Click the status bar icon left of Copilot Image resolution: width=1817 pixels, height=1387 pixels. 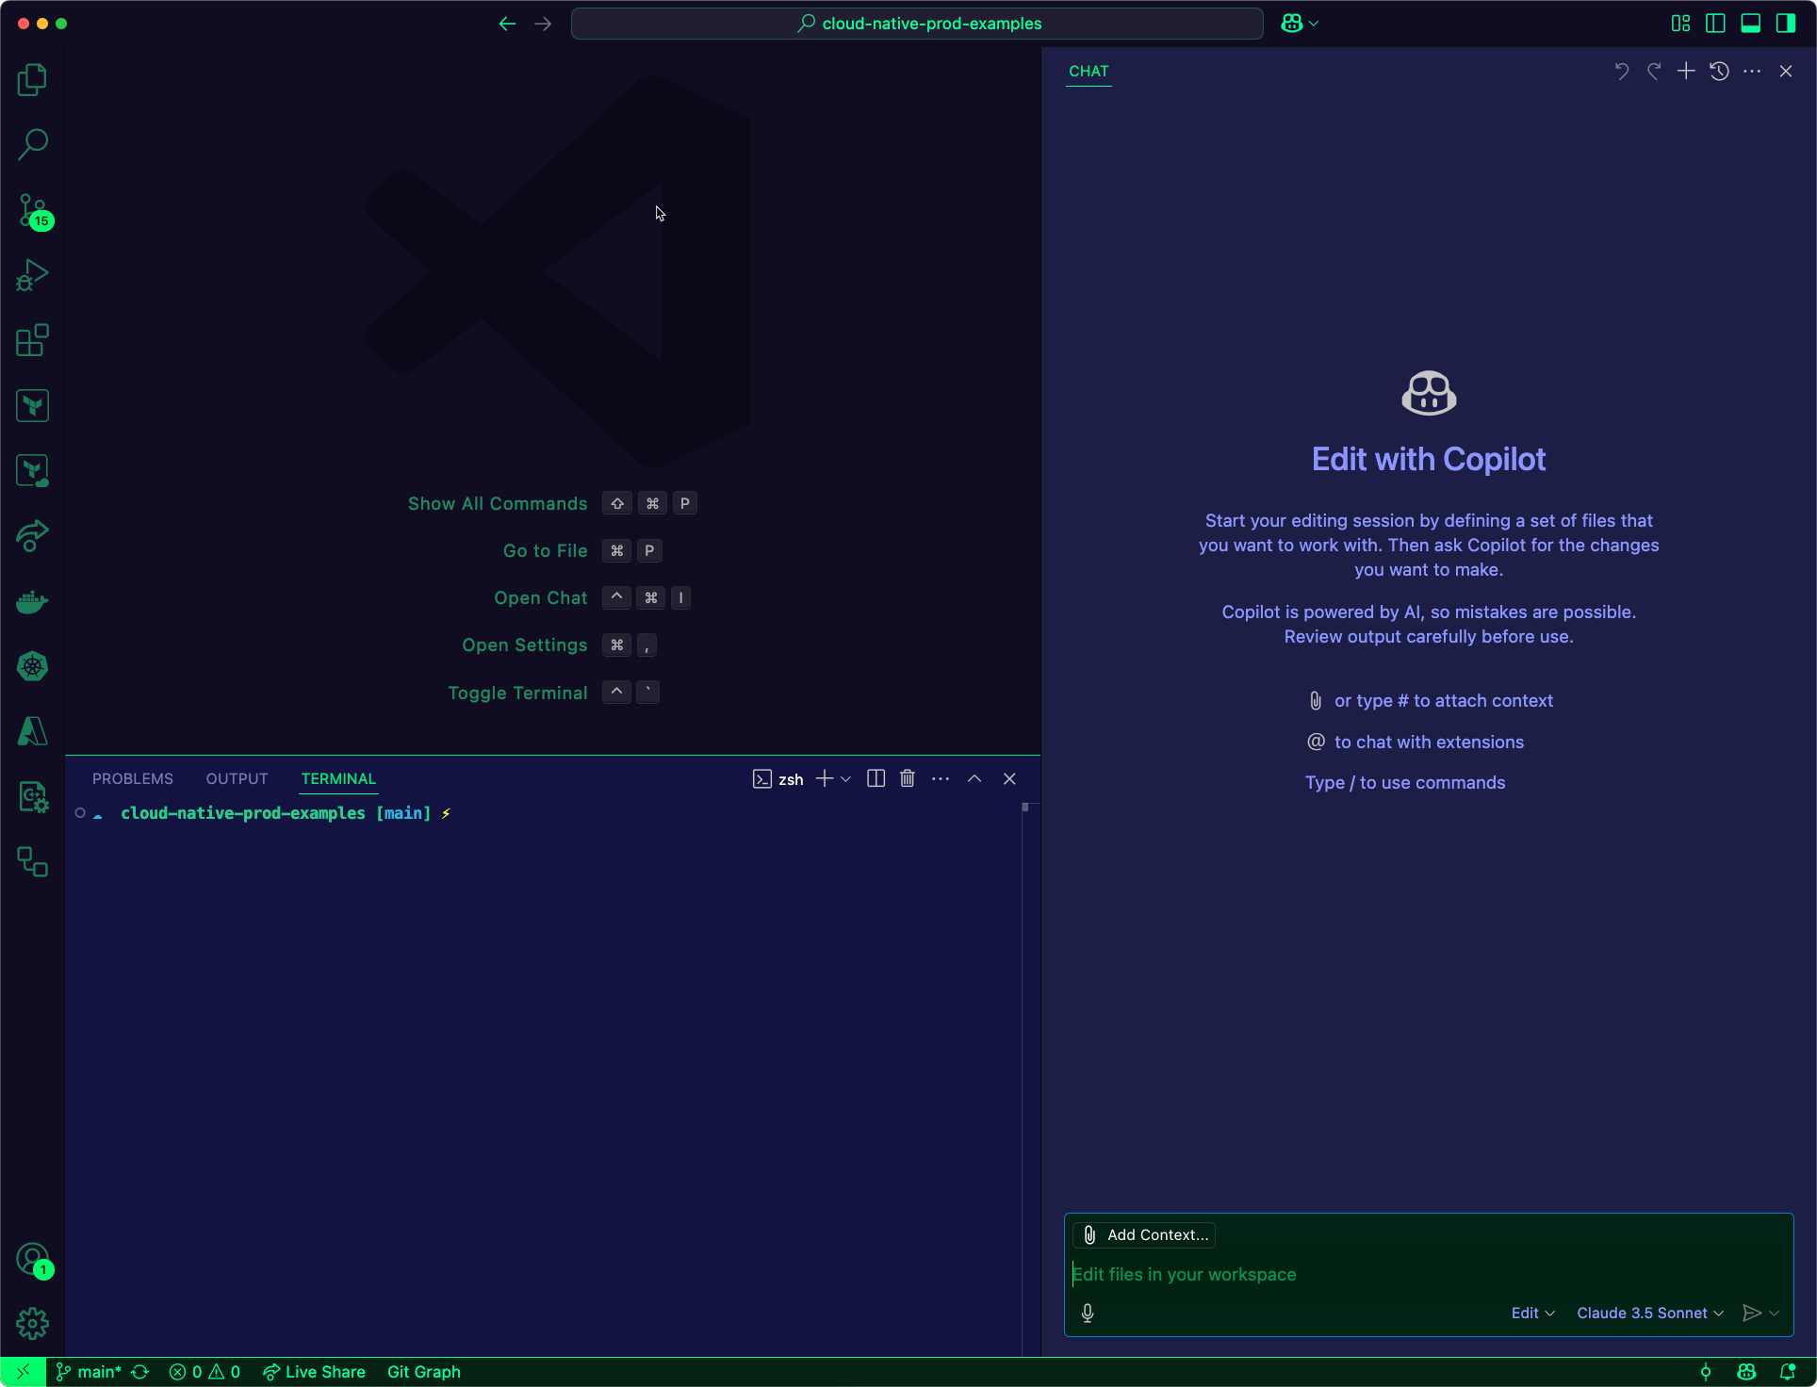(x=1706, y=1372)
